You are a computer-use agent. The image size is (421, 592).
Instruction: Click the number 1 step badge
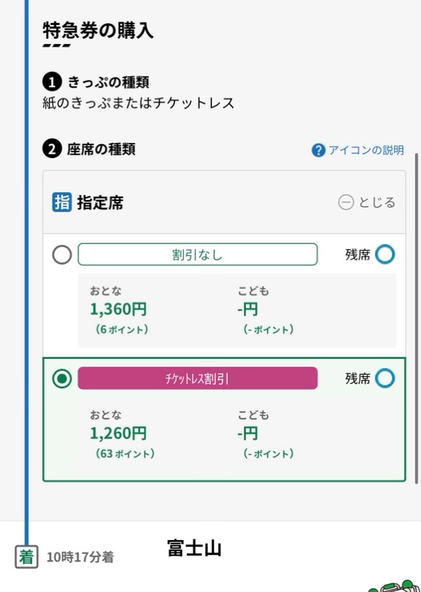click(x=52, y=82)
